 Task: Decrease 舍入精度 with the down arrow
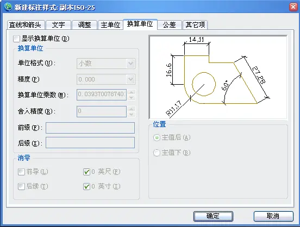coord(132,114)
